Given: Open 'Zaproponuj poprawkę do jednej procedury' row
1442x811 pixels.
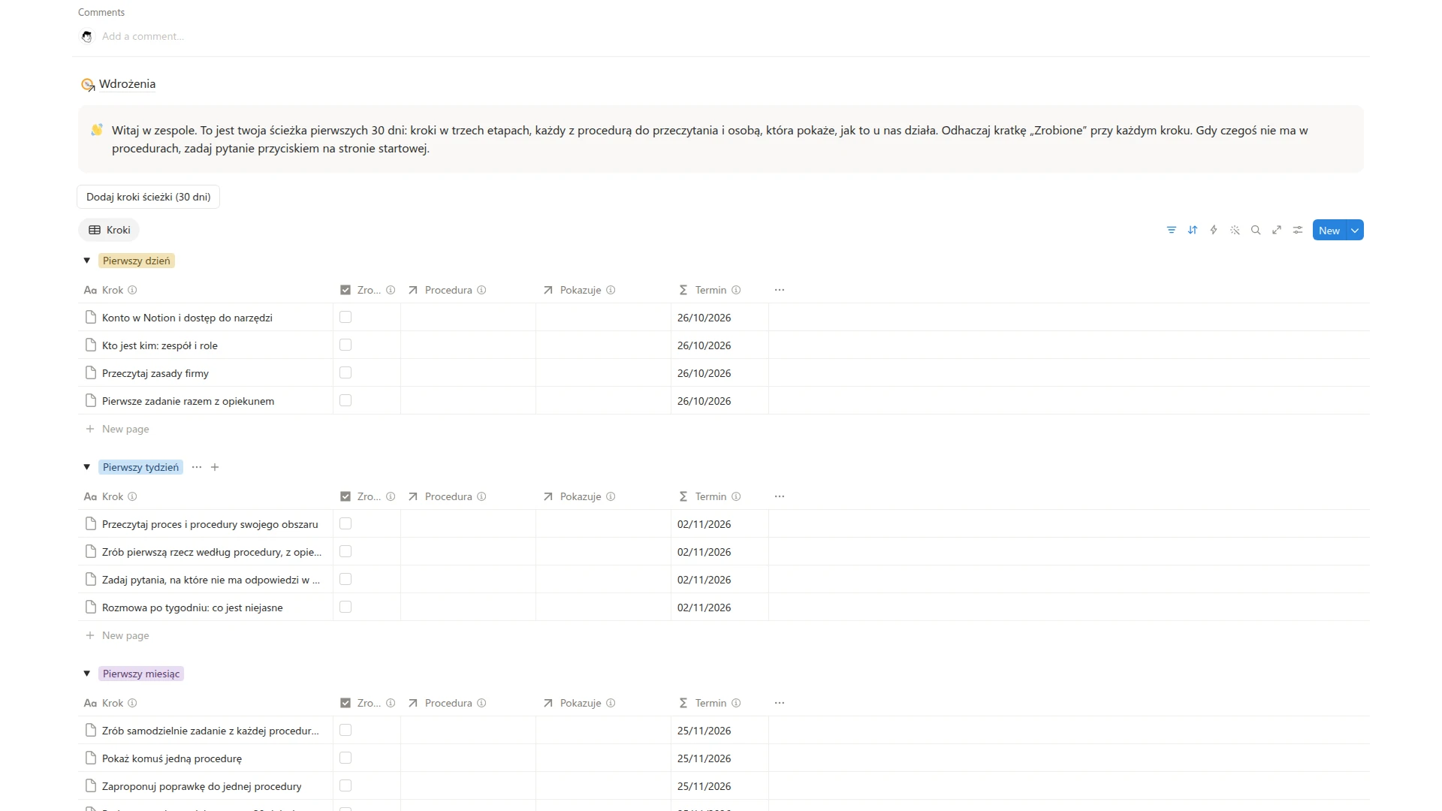Looking at the screenshot, I should 201,786.
